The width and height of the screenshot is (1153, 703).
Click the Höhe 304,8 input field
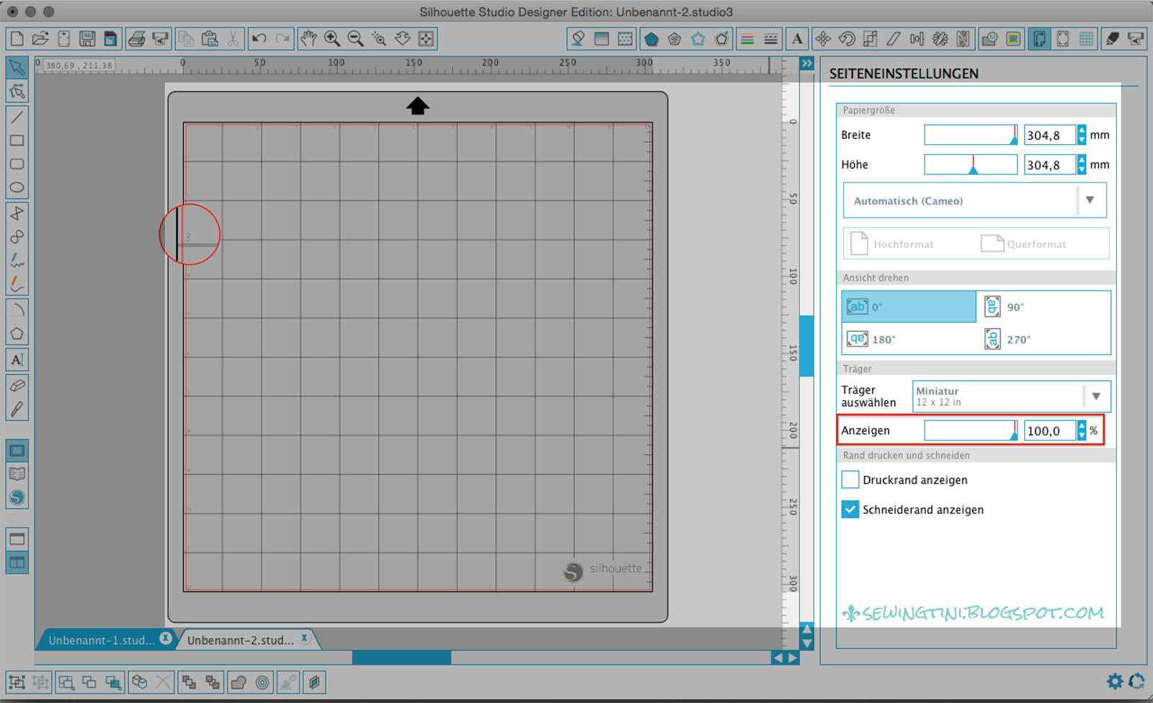(x=1050, y=164)
